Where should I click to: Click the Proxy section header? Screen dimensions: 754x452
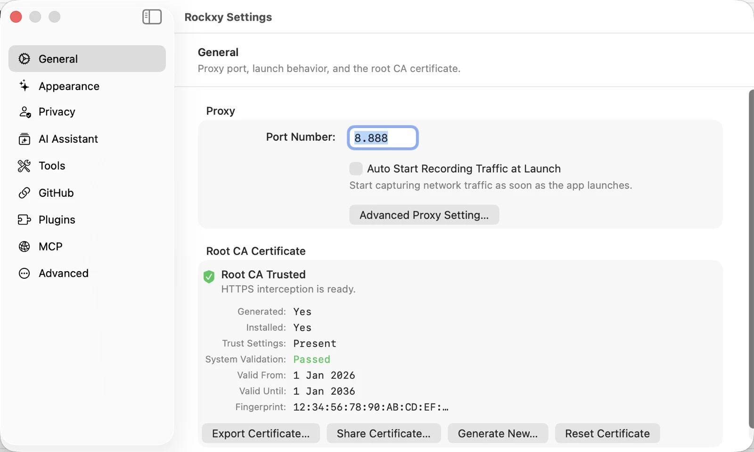pyautogui.click(x=221, y=111)
